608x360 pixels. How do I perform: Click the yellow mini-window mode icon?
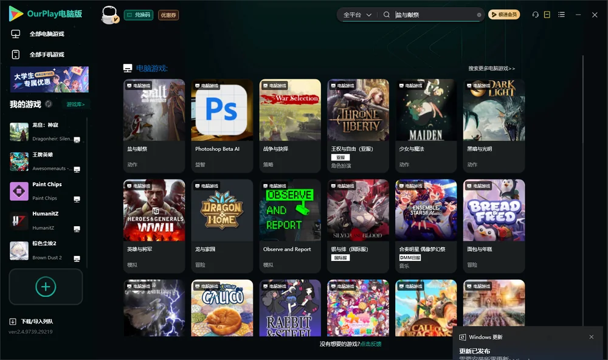tap(547, 15)
